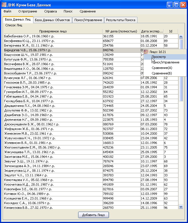Click case number 552352 cell

[121, 92]
